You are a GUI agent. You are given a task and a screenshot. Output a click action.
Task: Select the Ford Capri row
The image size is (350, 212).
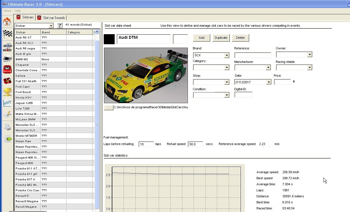(54, 87)
